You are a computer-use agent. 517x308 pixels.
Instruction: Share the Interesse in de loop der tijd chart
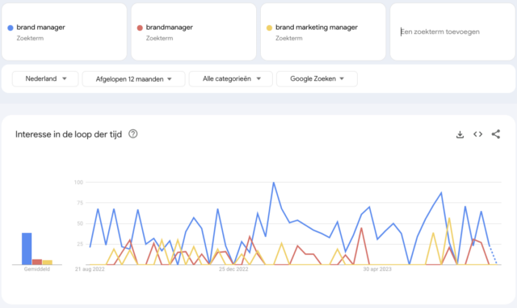[495, 134]
